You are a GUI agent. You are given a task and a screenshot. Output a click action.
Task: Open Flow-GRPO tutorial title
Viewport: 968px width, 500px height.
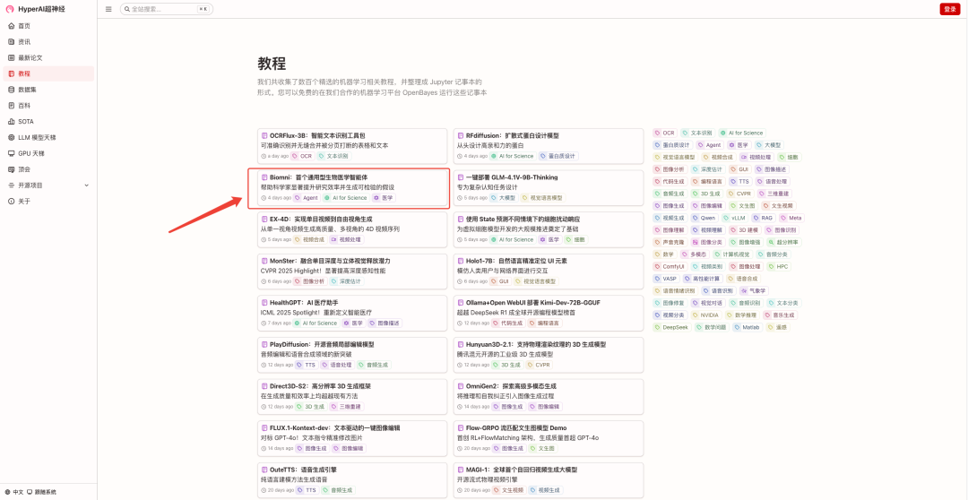click(517, 427)
